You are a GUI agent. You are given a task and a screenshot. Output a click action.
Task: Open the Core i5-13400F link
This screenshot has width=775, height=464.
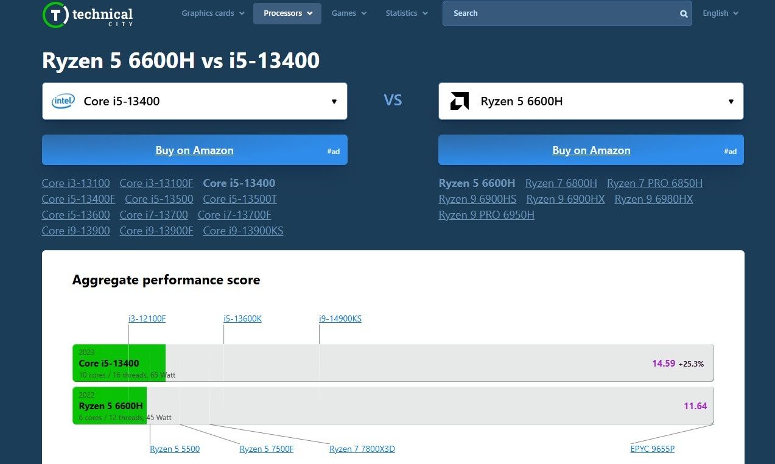point(79,199)
